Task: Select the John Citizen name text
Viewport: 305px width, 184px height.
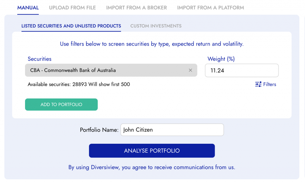Action: click(137, 129)
